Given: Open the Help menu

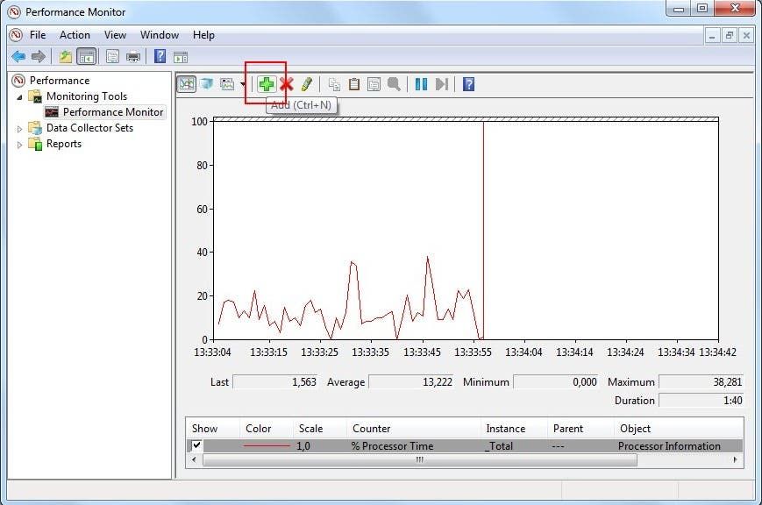Looking at the screenshot, I should (x=203, y=35).
